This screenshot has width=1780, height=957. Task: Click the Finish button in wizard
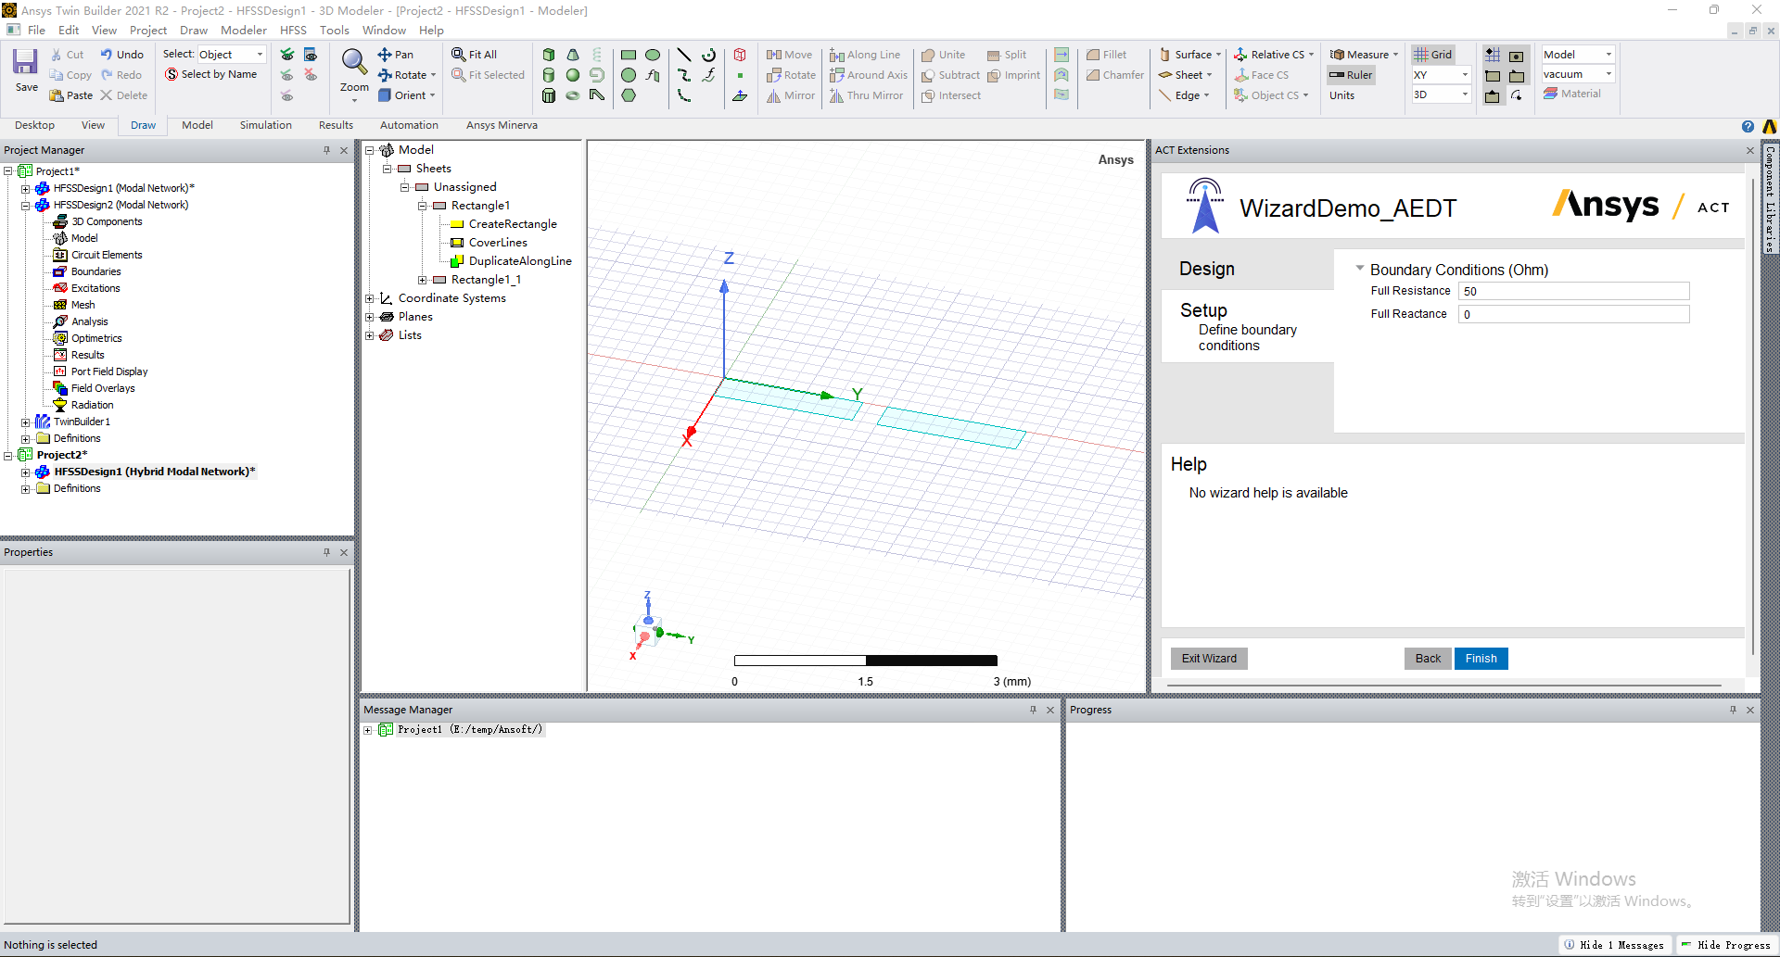pyautogui.click(x=1481, y=659)
